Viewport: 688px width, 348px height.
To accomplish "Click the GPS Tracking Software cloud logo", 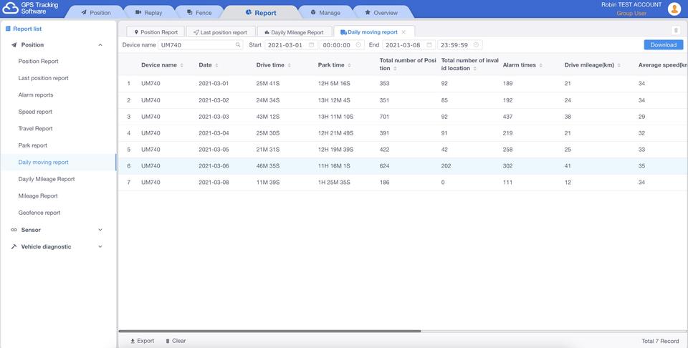I will [11, 8].
